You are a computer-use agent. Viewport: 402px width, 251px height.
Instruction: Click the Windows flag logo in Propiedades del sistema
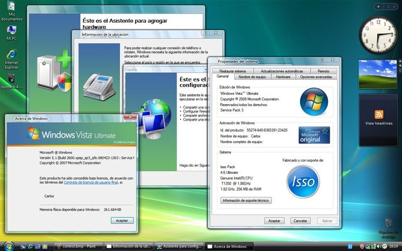pos(314,102)
